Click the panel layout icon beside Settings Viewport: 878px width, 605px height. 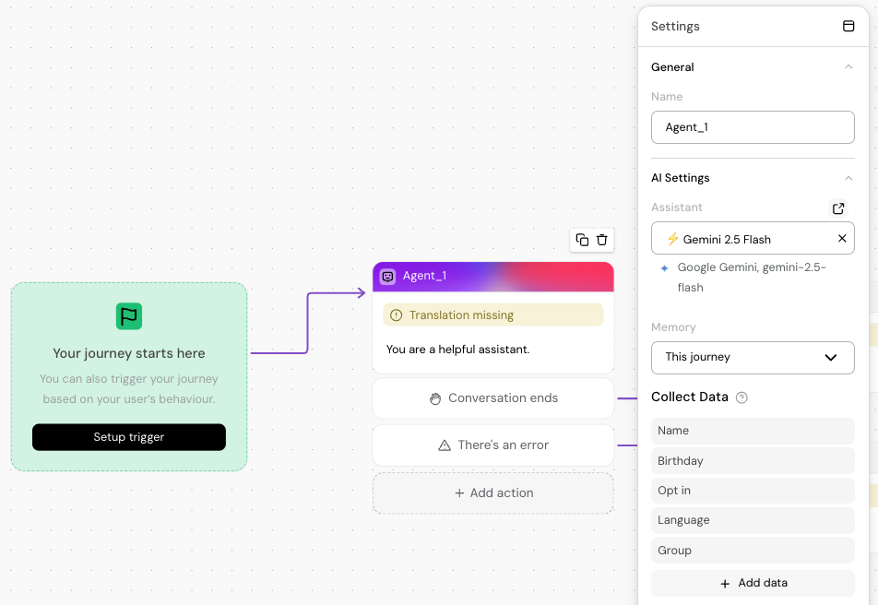point(848,26)
